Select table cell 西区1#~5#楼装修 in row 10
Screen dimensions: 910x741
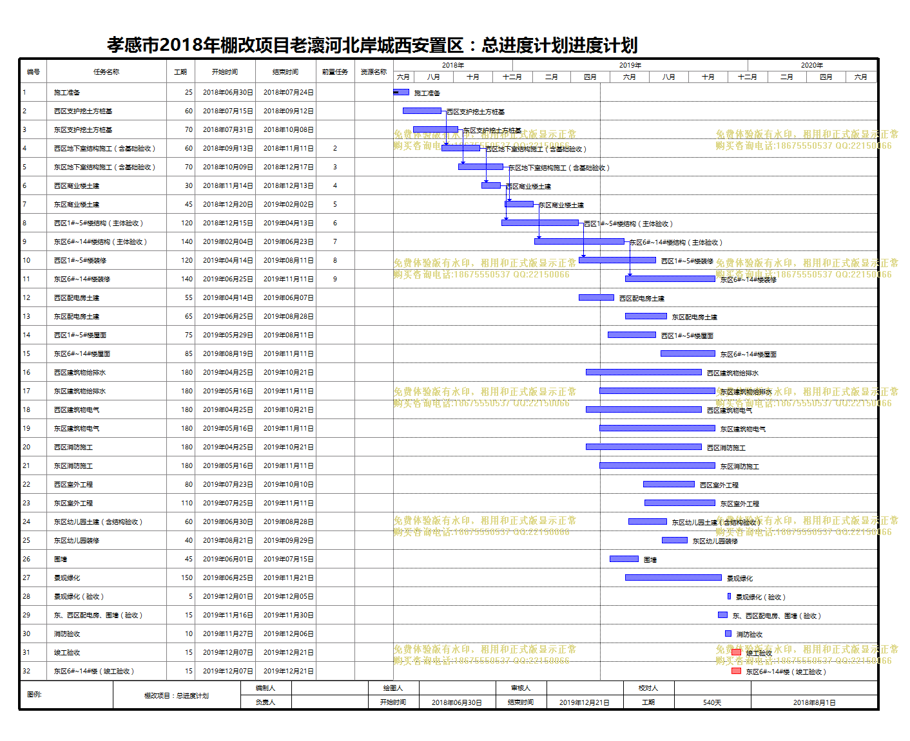(81, 261)
